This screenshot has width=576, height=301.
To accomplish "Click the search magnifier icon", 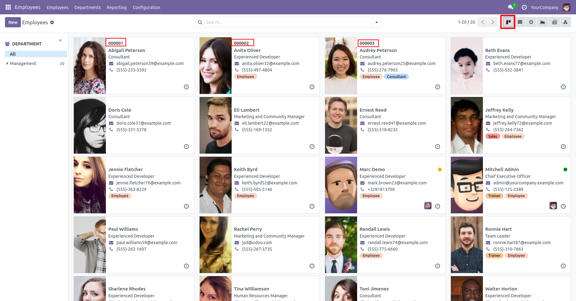I will (200, 22).
